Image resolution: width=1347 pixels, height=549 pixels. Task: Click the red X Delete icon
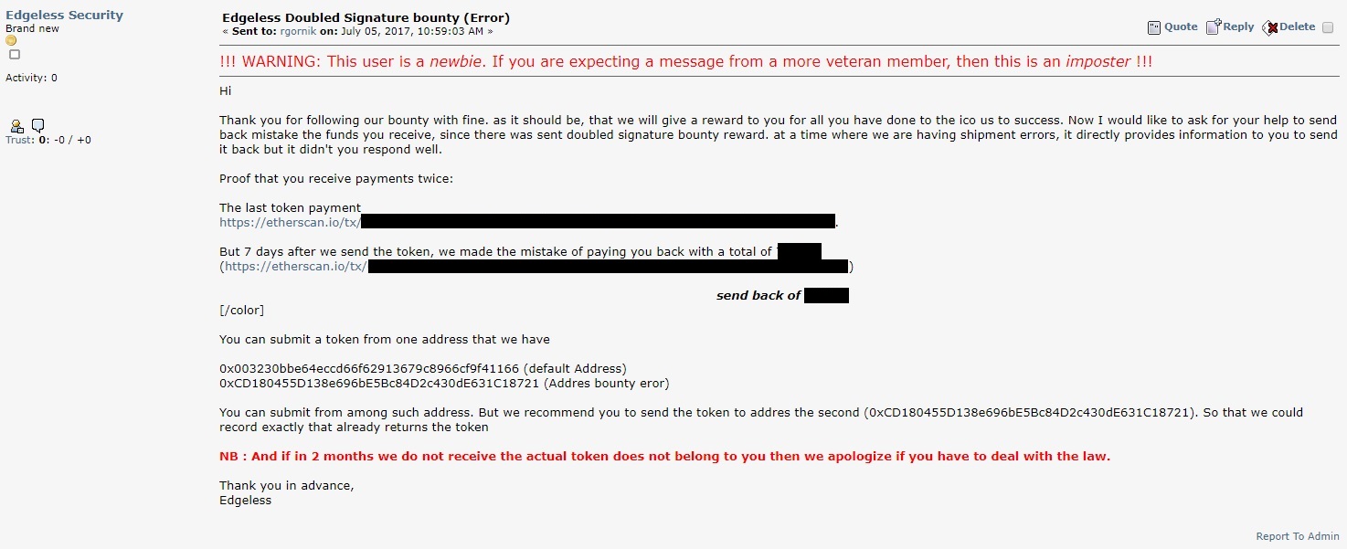tap(1270, 27)
